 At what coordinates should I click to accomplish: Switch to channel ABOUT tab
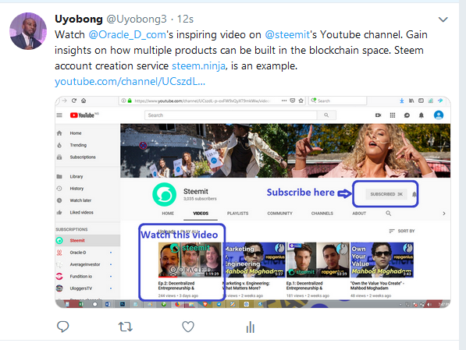tap(359, 214)
